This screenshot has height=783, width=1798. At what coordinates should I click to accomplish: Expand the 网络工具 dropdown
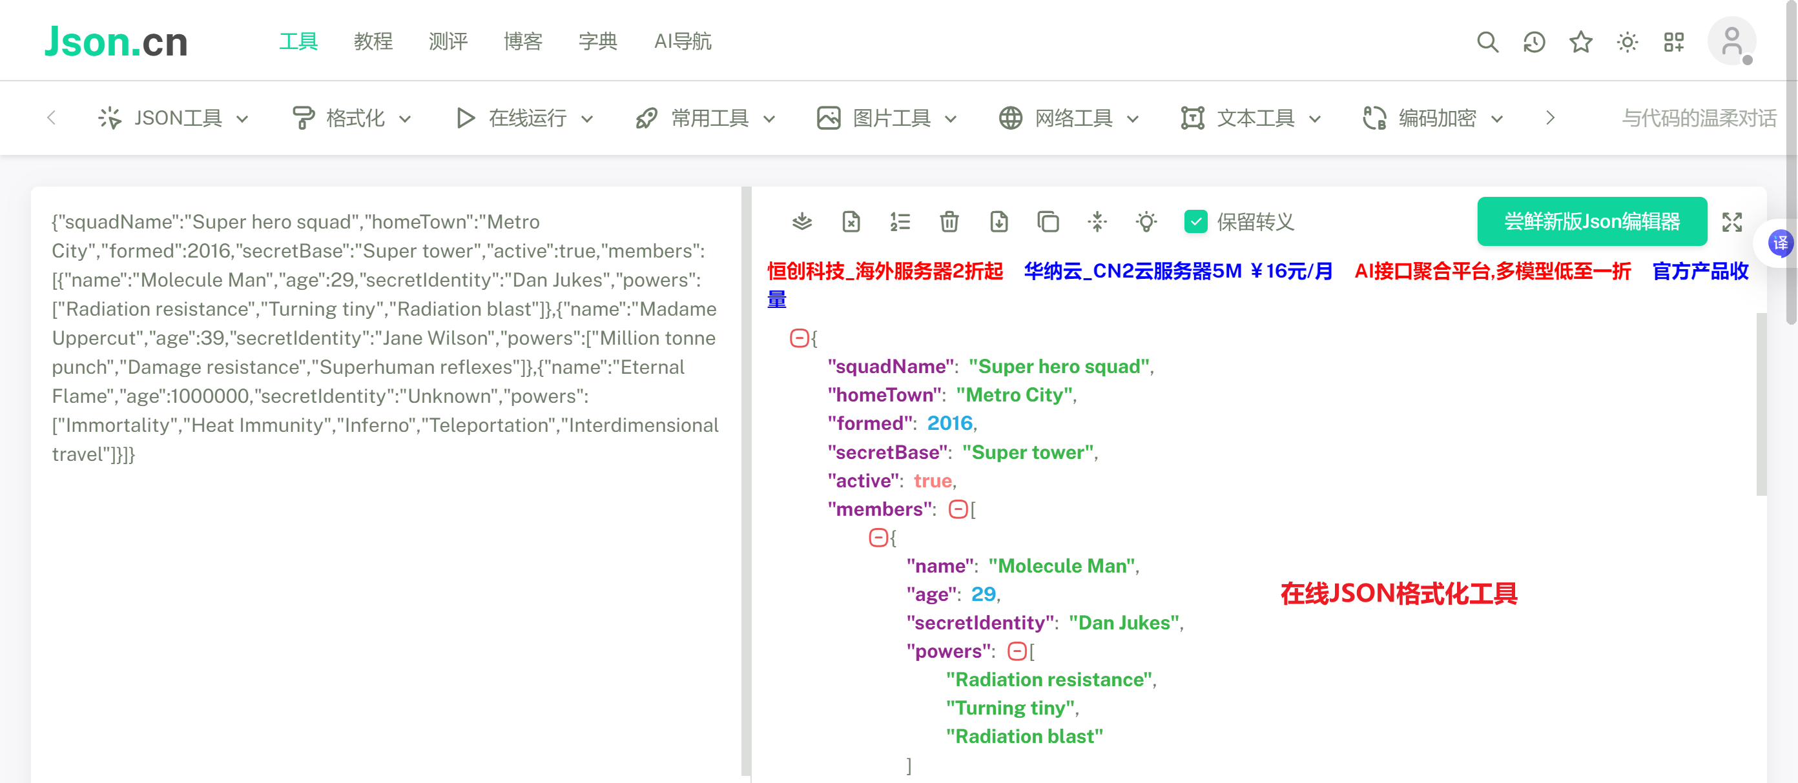tap(1068, 117)
